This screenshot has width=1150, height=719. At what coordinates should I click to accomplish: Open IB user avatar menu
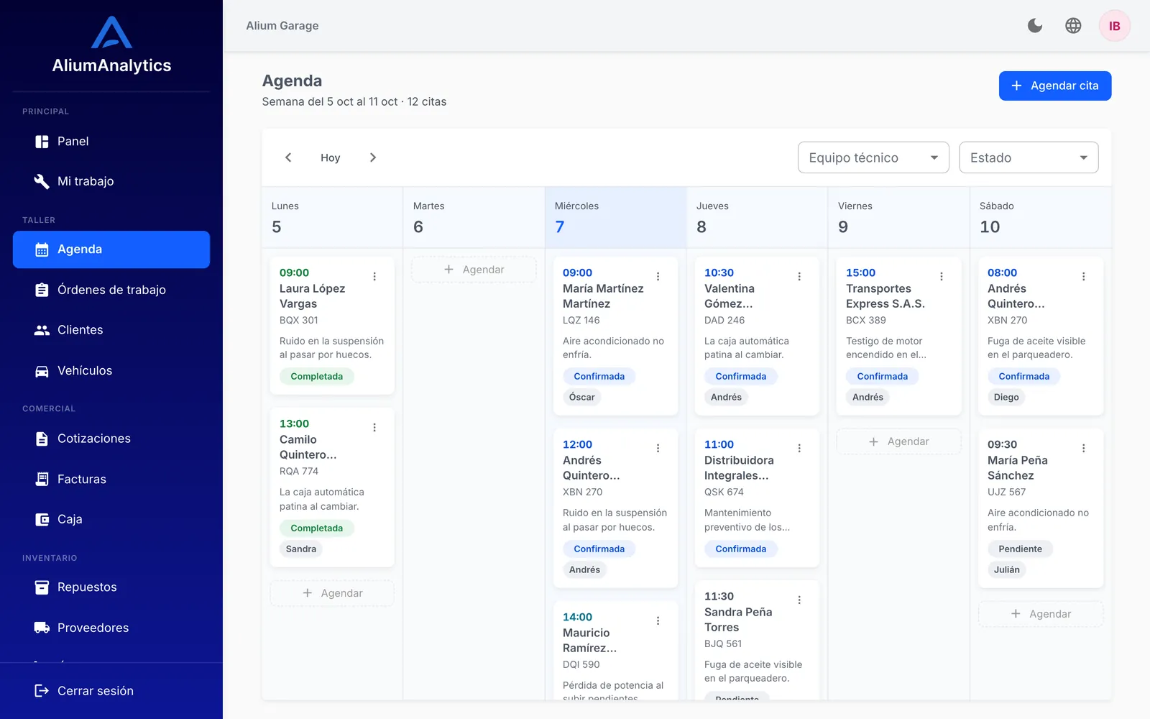pyautogui.click(x=1114, y=26)
